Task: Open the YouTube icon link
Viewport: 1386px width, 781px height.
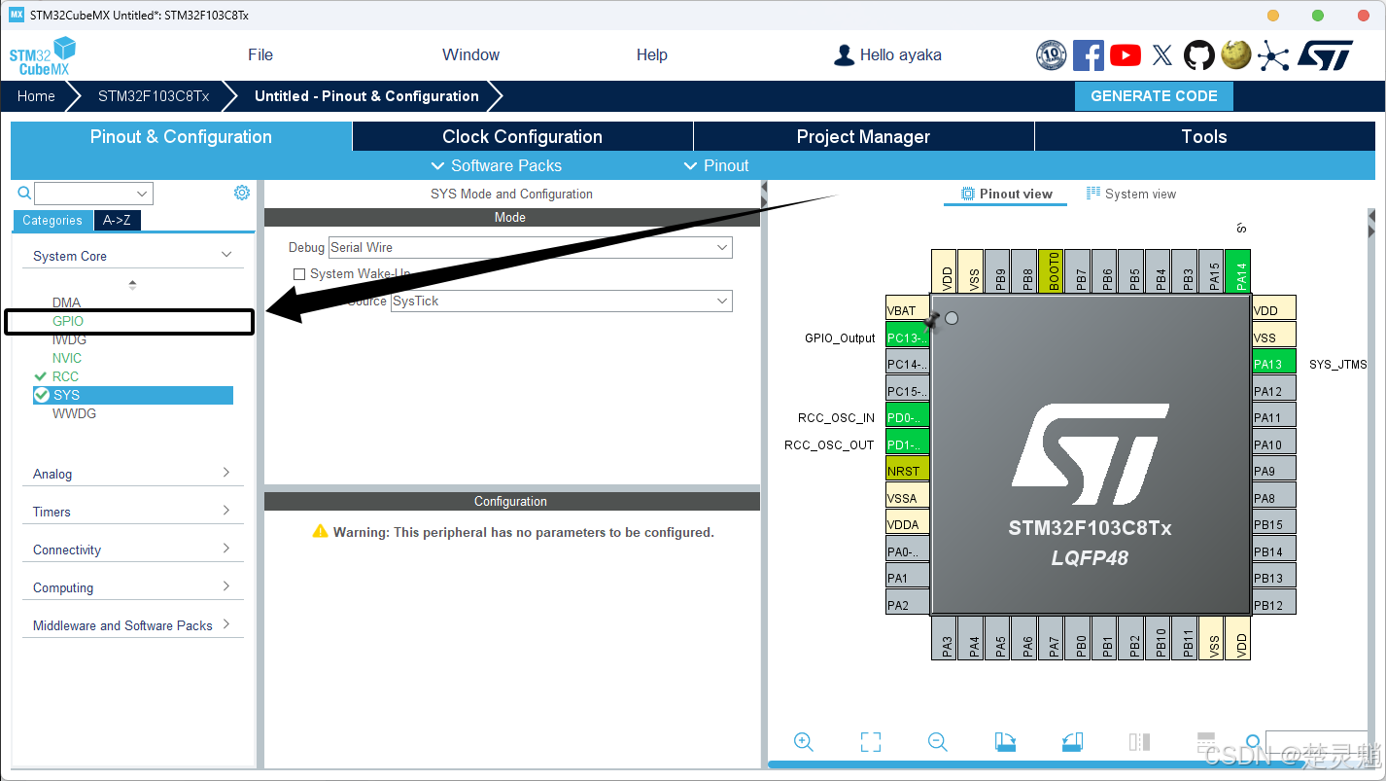Action: point(1126,55)
